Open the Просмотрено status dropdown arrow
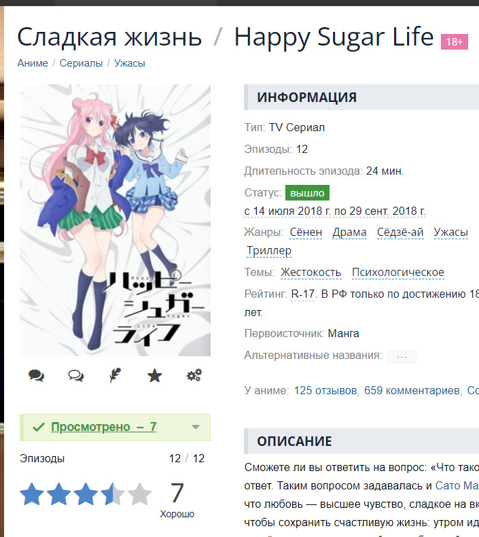Viewport: 479px width, 537px height. tap(196, 427)
